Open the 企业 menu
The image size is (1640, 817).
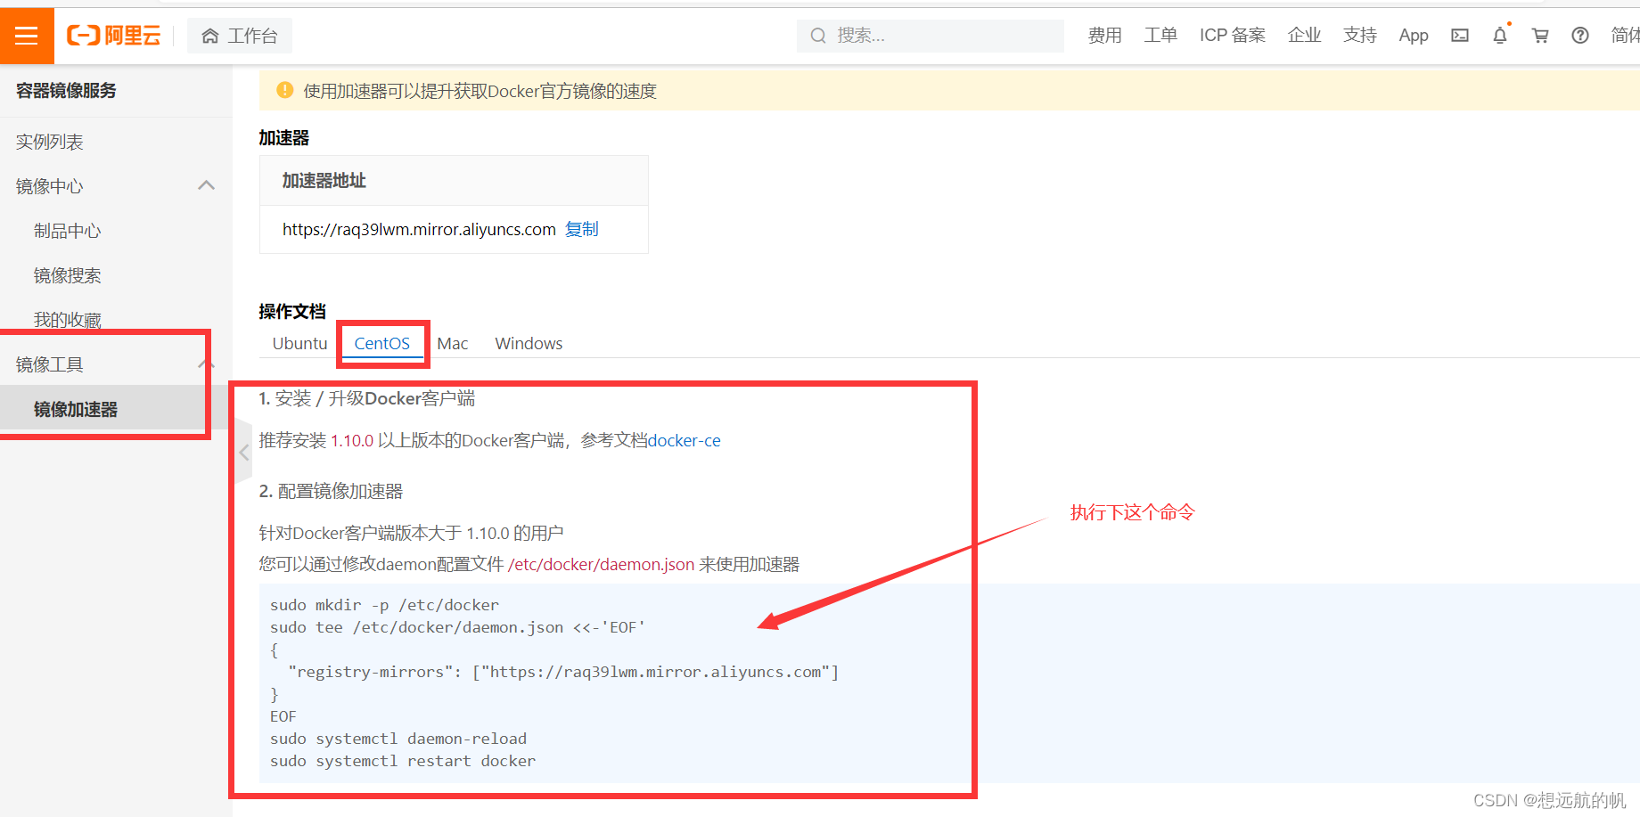1304,36
